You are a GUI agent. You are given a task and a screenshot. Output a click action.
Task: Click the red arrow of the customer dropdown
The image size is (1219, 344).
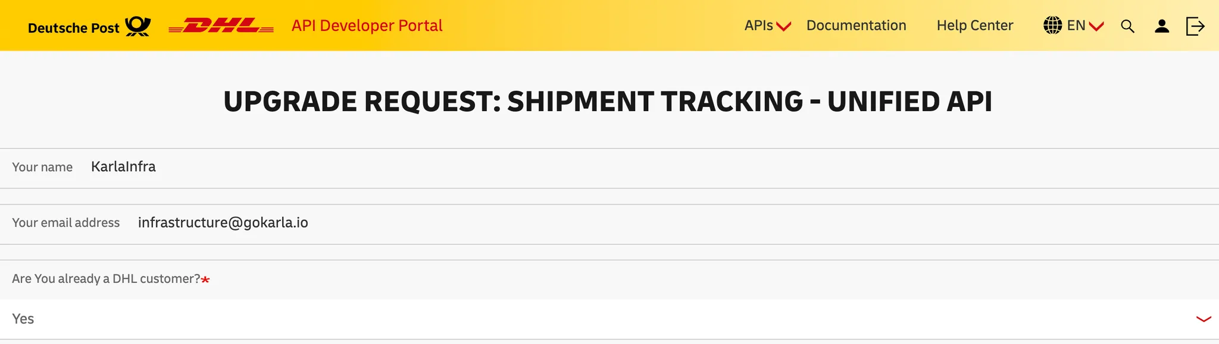1204,319
